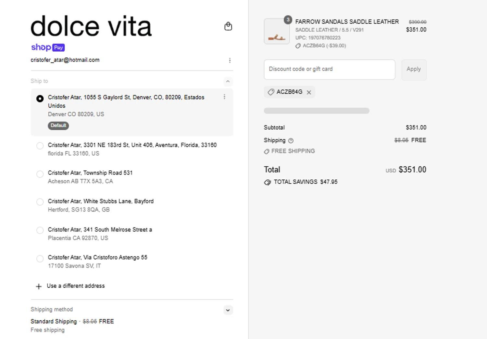
Task: Click the dolce vita store logo
Action: pyautogui.click(x=91, y=26)
